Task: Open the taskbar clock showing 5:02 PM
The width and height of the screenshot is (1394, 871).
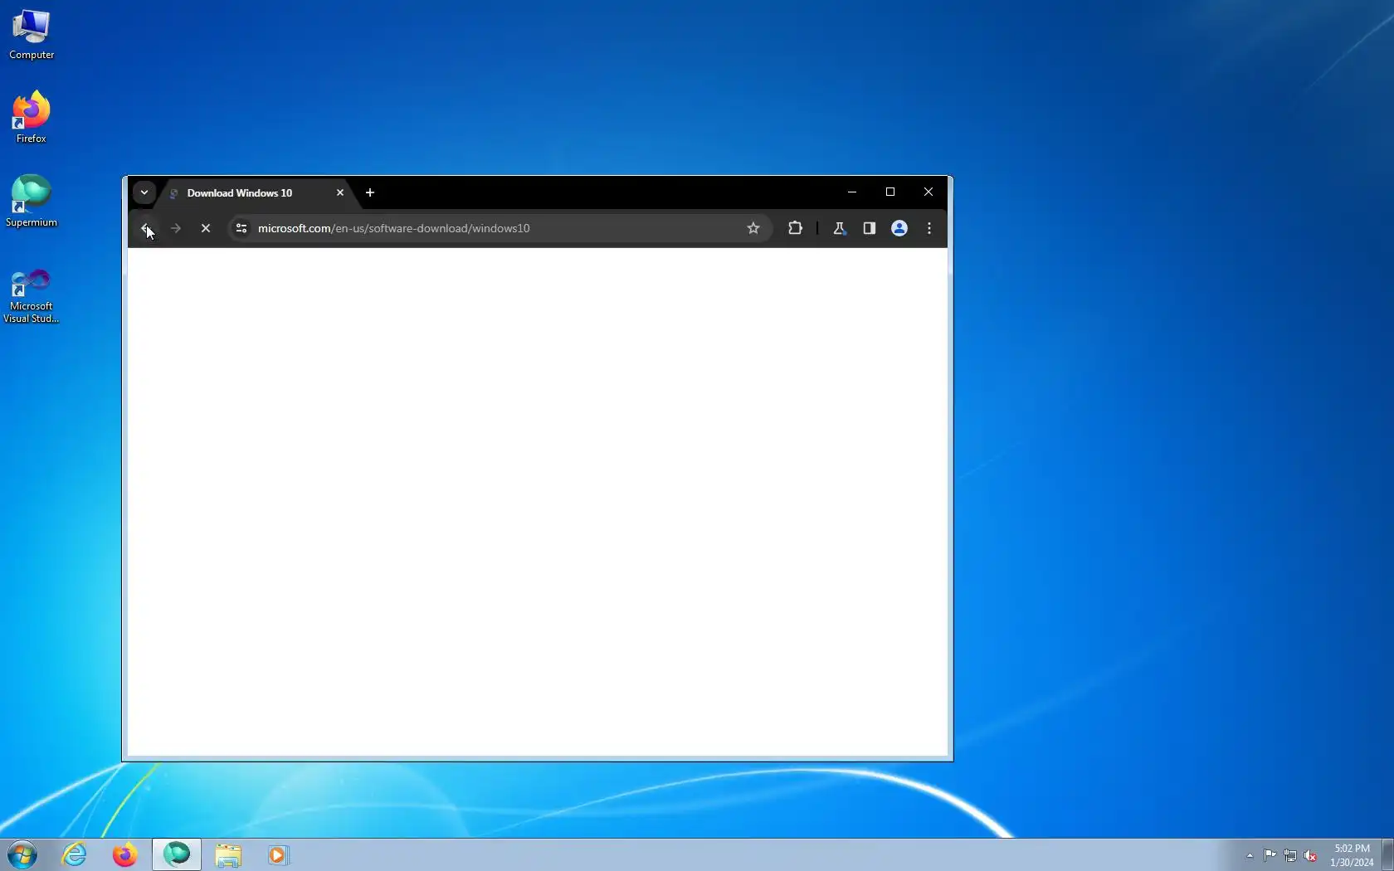Action: pyautogui.click(x=1352, y=855)
